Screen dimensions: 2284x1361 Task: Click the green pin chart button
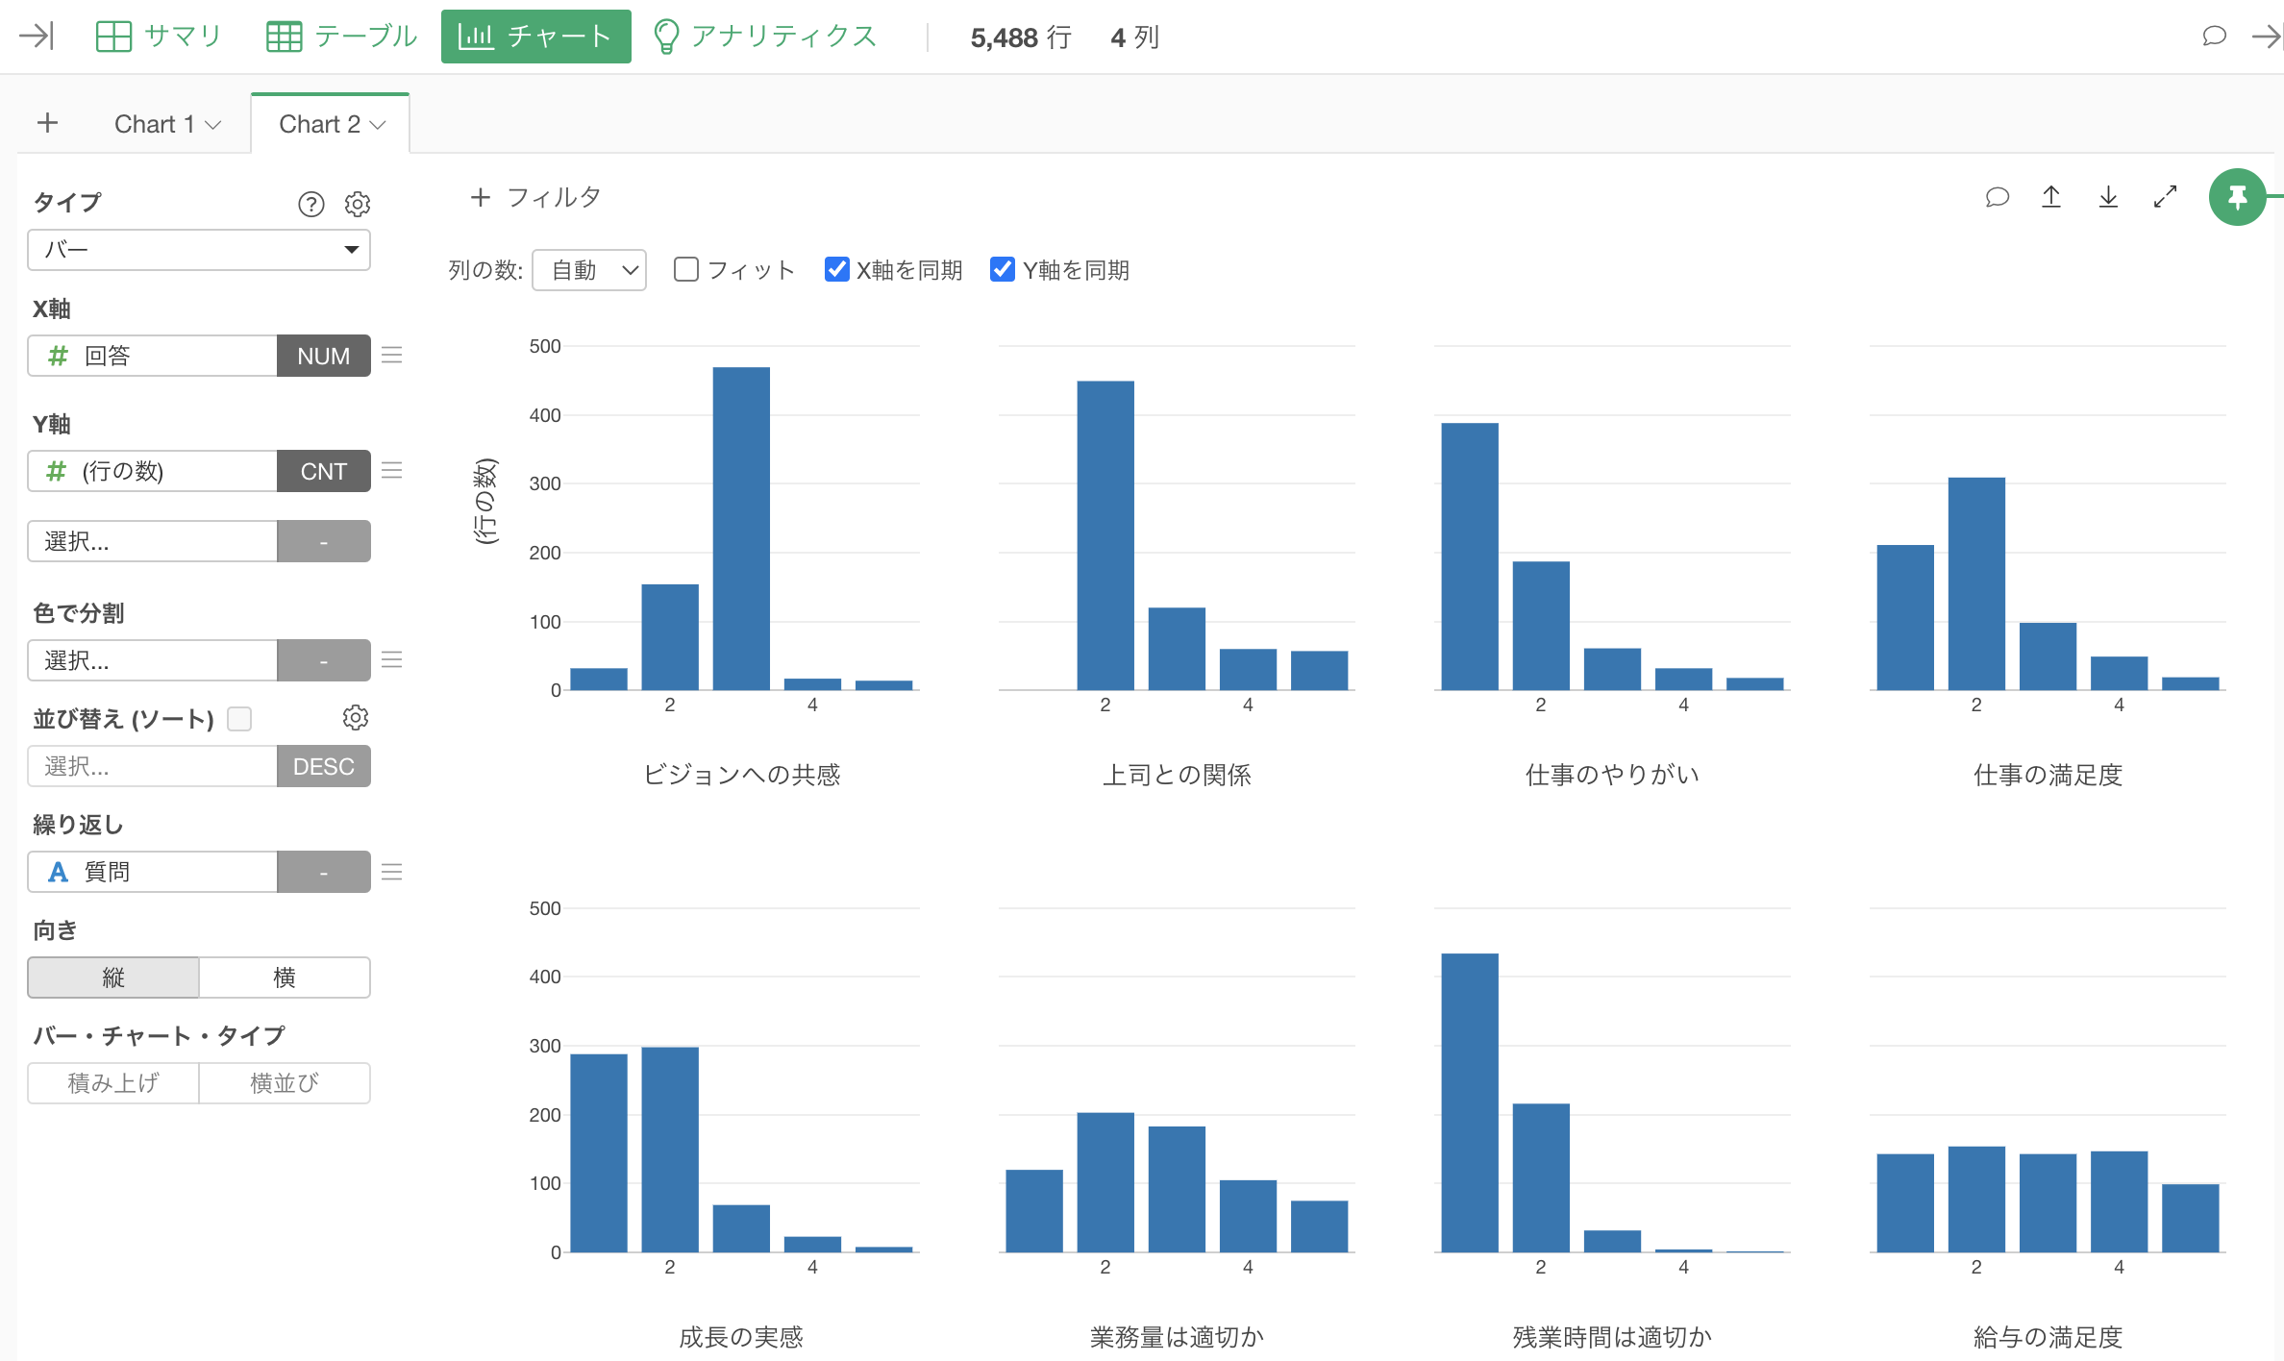point(2237,197)
